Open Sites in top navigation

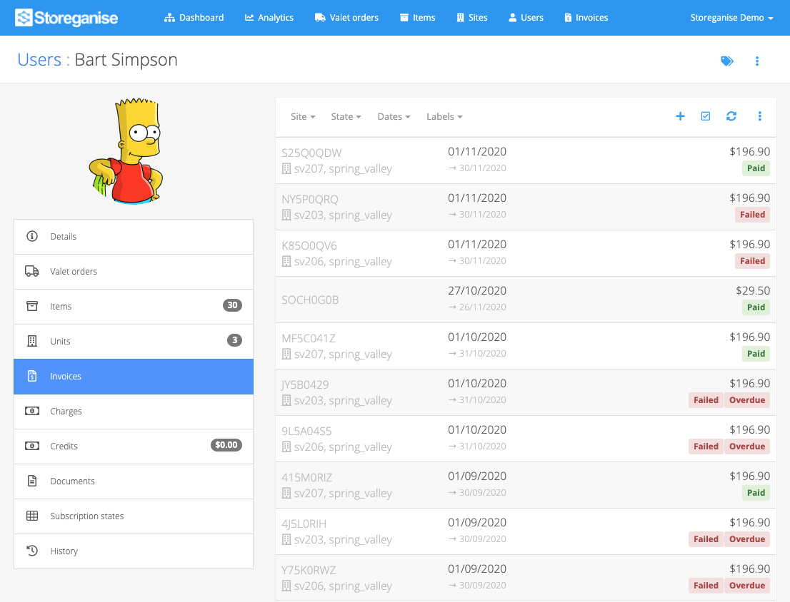(472, 18)
